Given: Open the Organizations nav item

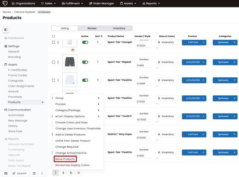Looking at the screenshot, I should [24, 3].
